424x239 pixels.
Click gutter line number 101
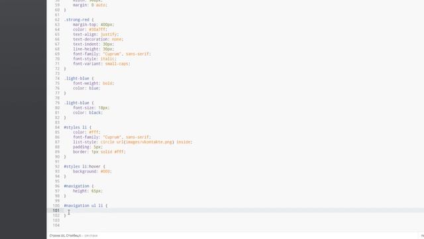[x=56, y=210]
